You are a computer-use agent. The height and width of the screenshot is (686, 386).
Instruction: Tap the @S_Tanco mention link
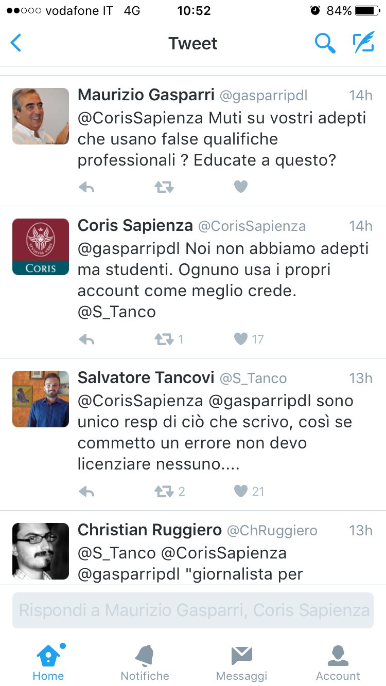tap(117, 312)
